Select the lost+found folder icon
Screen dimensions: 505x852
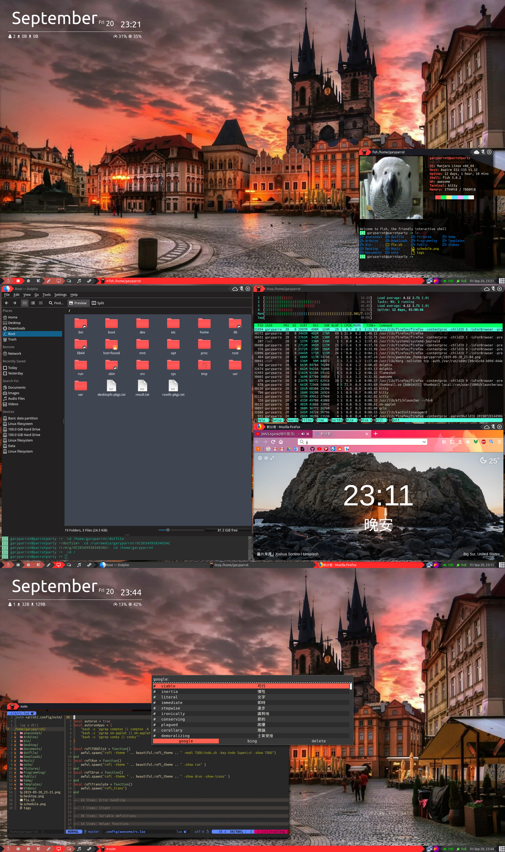pyautogui.click(x=111, y=344)
